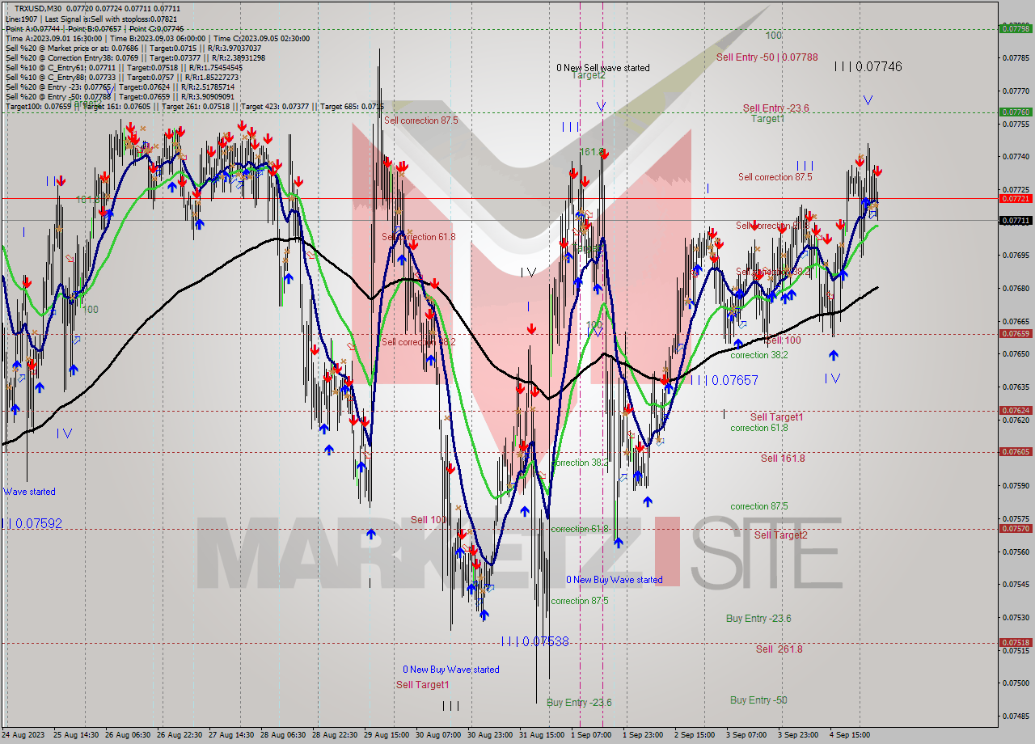Click the 'Sell Entry -50 | 0.07788' label
The height and width of the screenshot is (744, 1035).
[x=767, y=57]
